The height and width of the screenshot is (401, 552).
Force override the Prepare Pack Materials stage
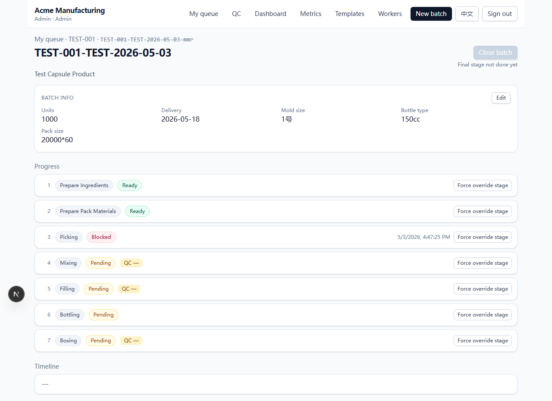coord(483,211)
